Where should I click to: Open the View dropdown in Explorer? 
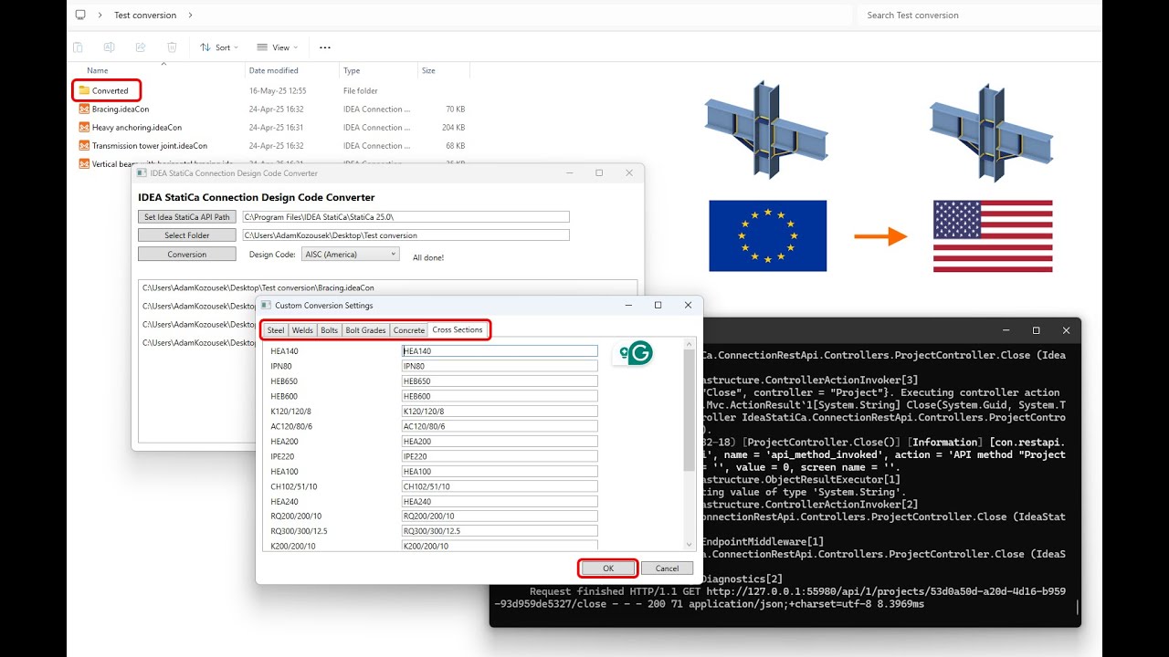[277, 47]
